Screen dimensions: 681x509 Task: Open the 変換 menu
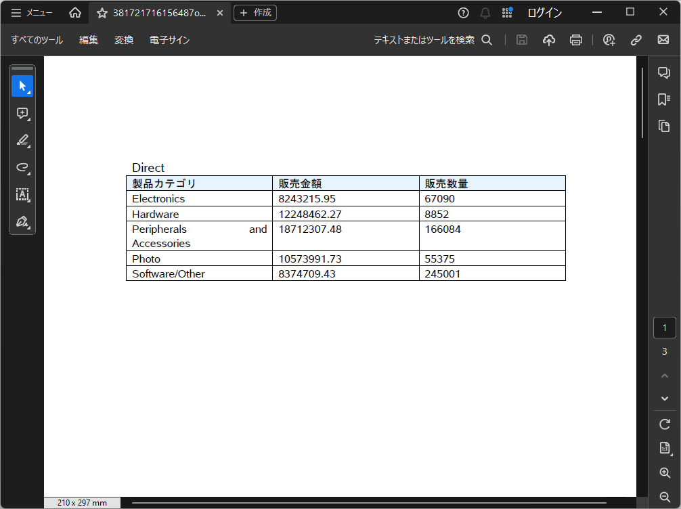(x=124, y=40)
